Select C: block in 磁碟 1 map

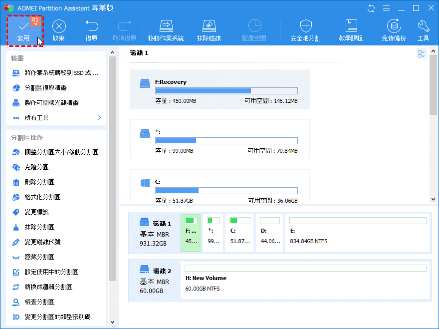coord(239,233)
